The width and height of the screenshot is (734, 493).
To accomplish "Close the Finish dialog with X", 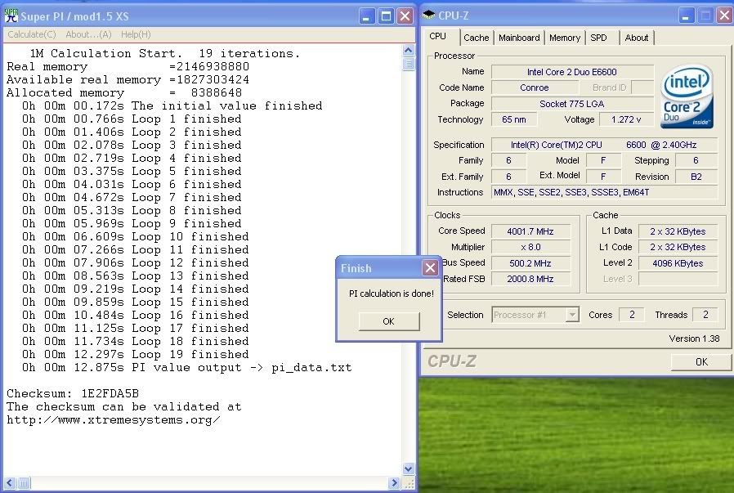I will (430, 268).
